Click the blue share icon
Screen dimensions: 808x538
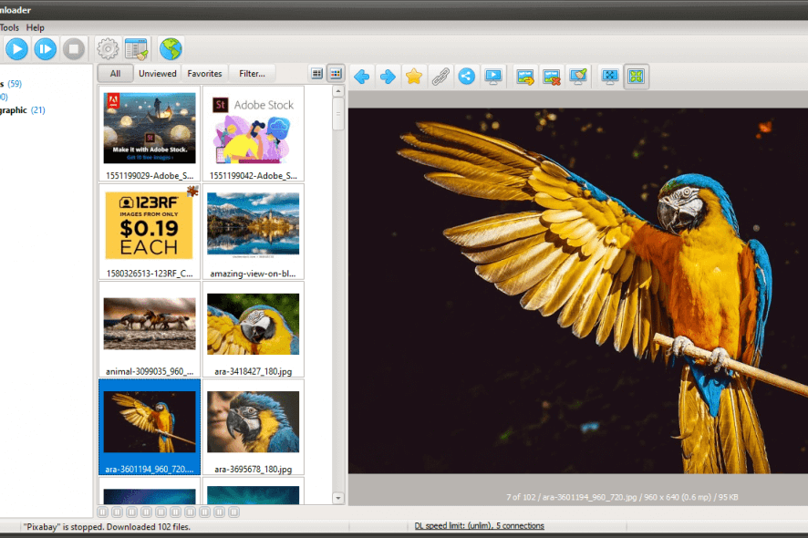point(466,77)
